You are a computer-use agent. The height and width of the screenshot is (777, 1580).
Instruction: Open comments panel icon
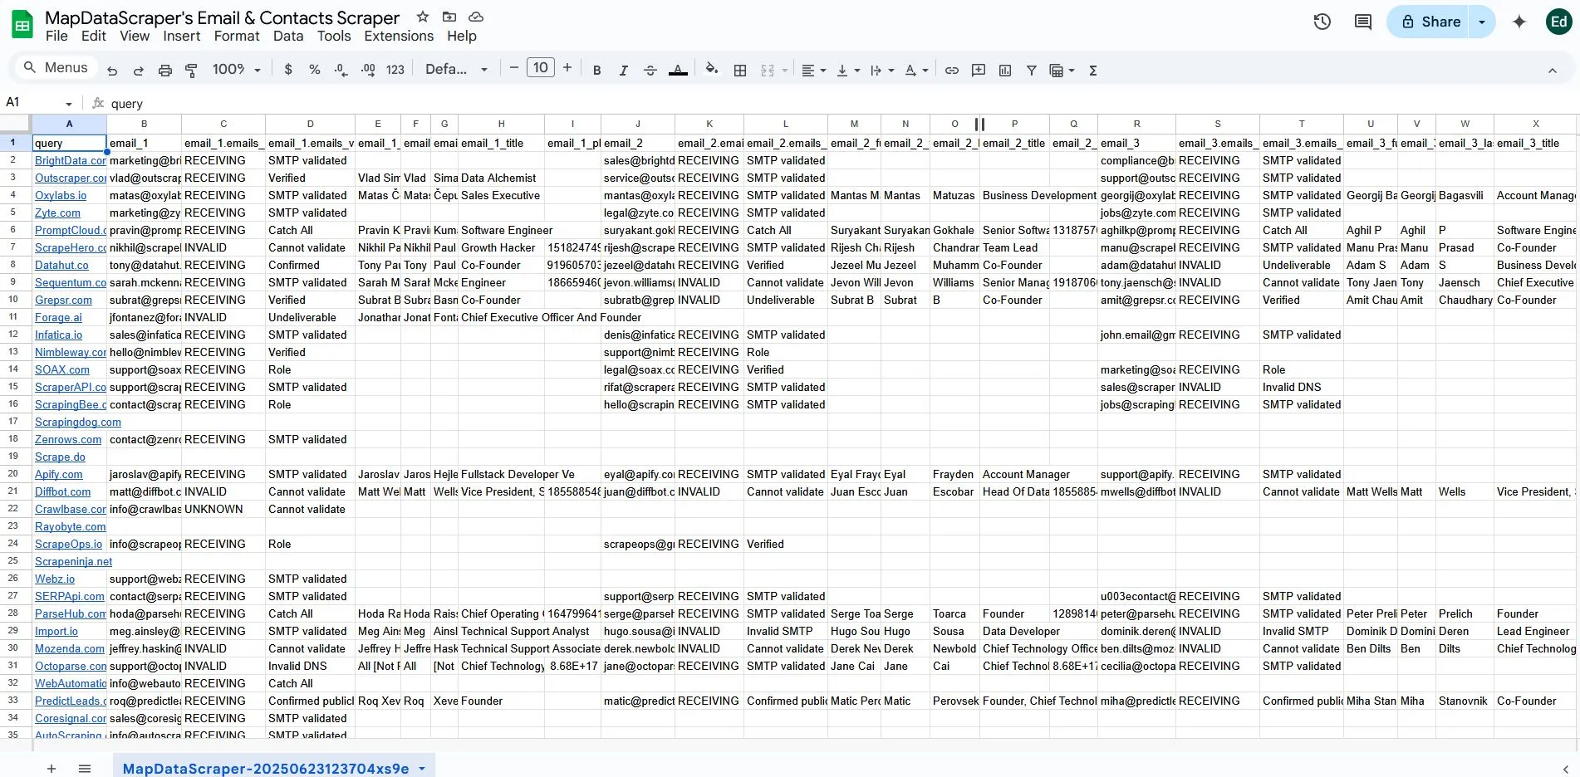pos(1363,22)
